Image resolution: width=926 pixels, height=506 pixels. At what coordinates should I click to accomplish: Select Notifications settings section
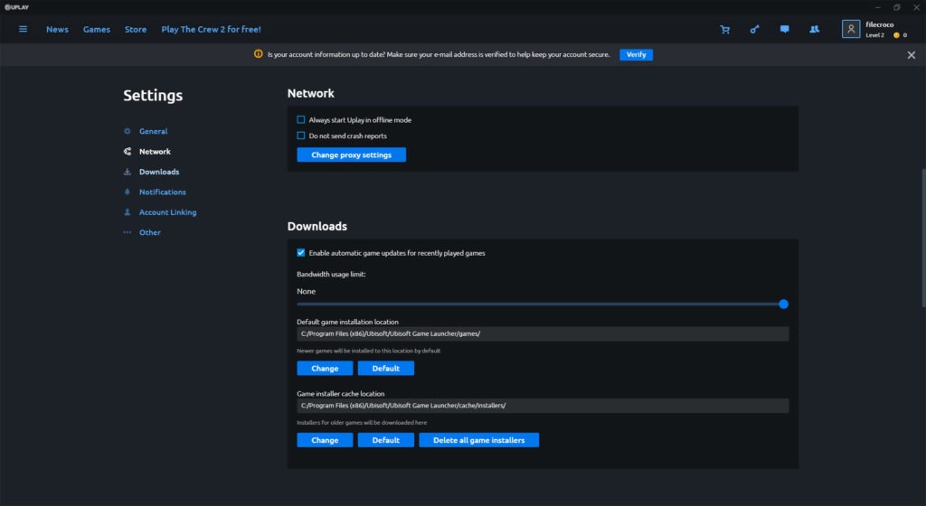pos(163,192)
